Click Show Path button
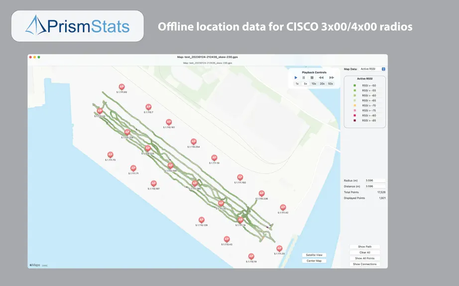This screenshot has width=459, height=286. pyautogui.click(x=365, y=247)
